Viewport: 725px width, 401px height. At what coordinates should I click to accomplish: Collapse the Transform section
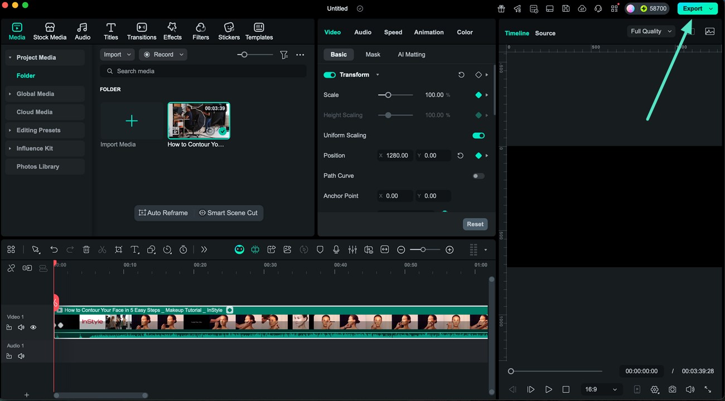coord(378,74)
